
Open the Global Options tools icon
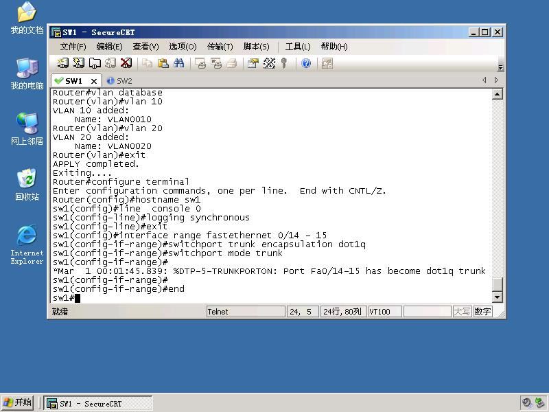269,63
